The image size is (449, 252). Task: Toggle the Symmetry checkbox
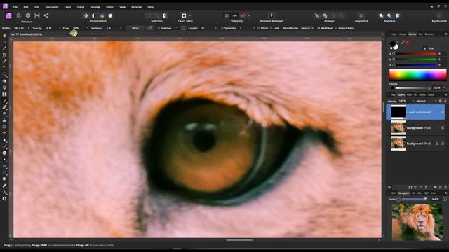coord(222,28)
